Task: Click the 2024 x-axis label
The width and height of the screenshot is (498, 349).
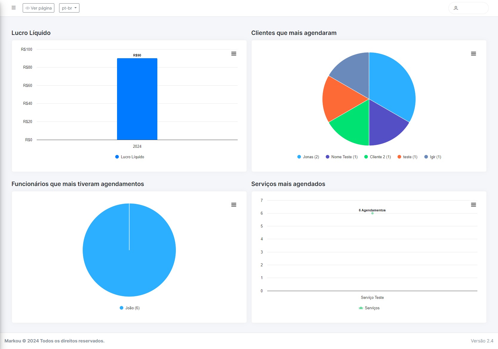Action: 137,146
